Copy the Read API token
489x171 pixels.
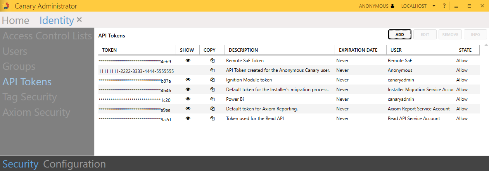pyautogui.click(x=212, y=119)
